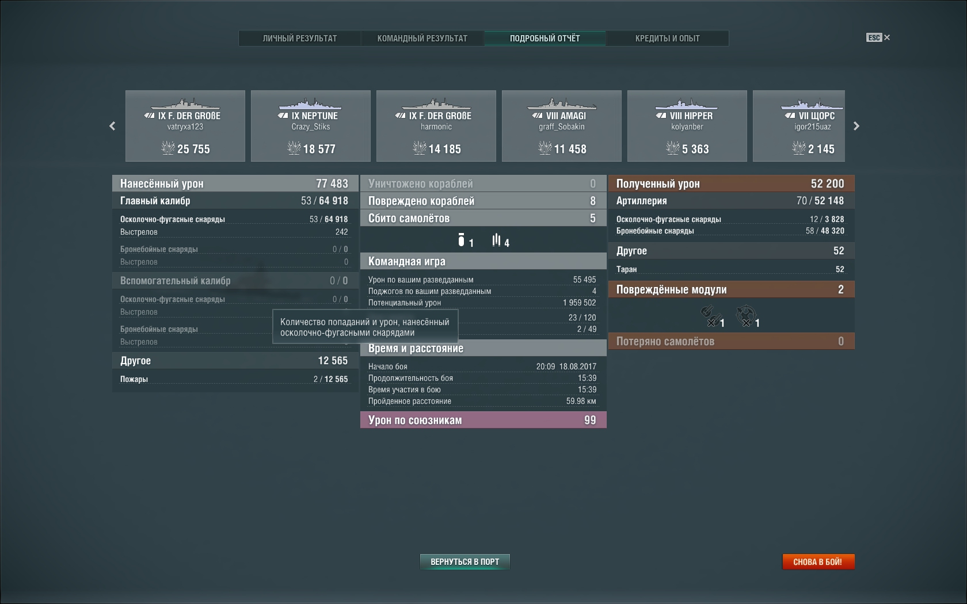Show next ships with the right arrow
The image size is (967, 604).
[x=856, y=126]
